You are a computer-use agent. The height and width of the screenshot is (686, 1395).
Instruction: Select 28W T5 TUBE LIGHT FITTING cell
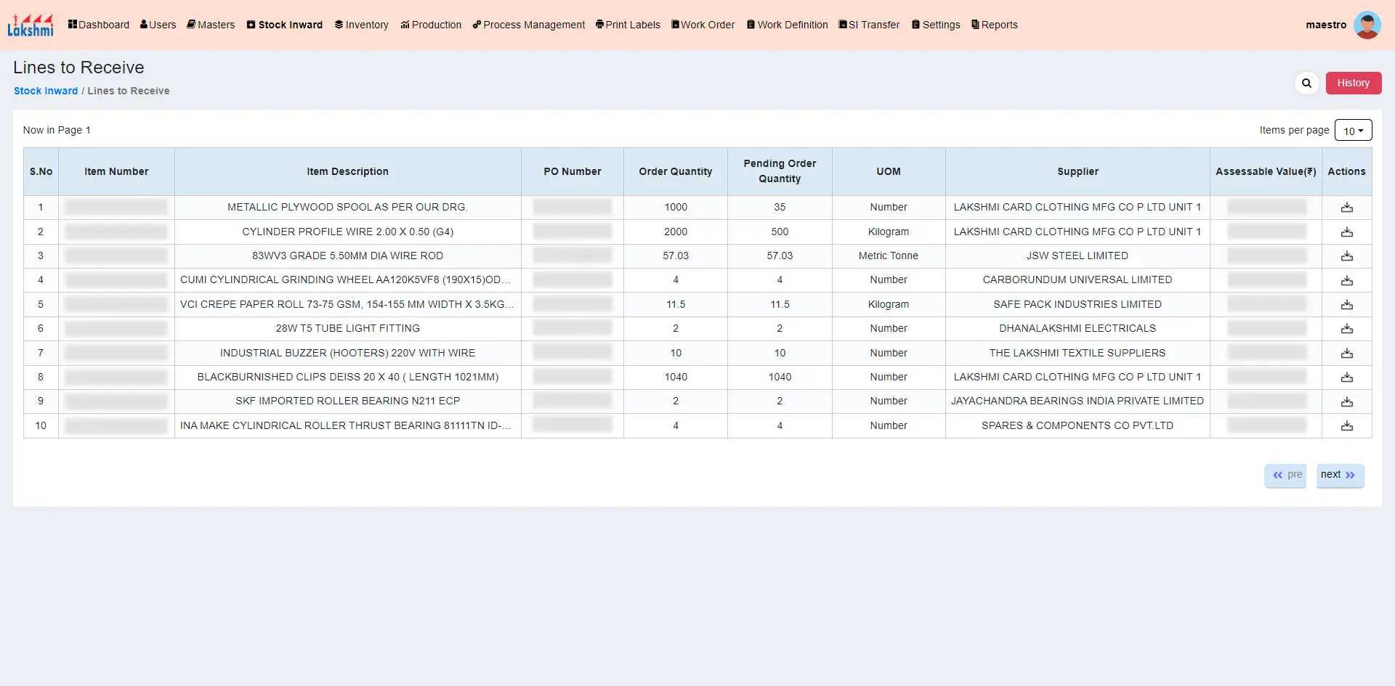[347, 329]
